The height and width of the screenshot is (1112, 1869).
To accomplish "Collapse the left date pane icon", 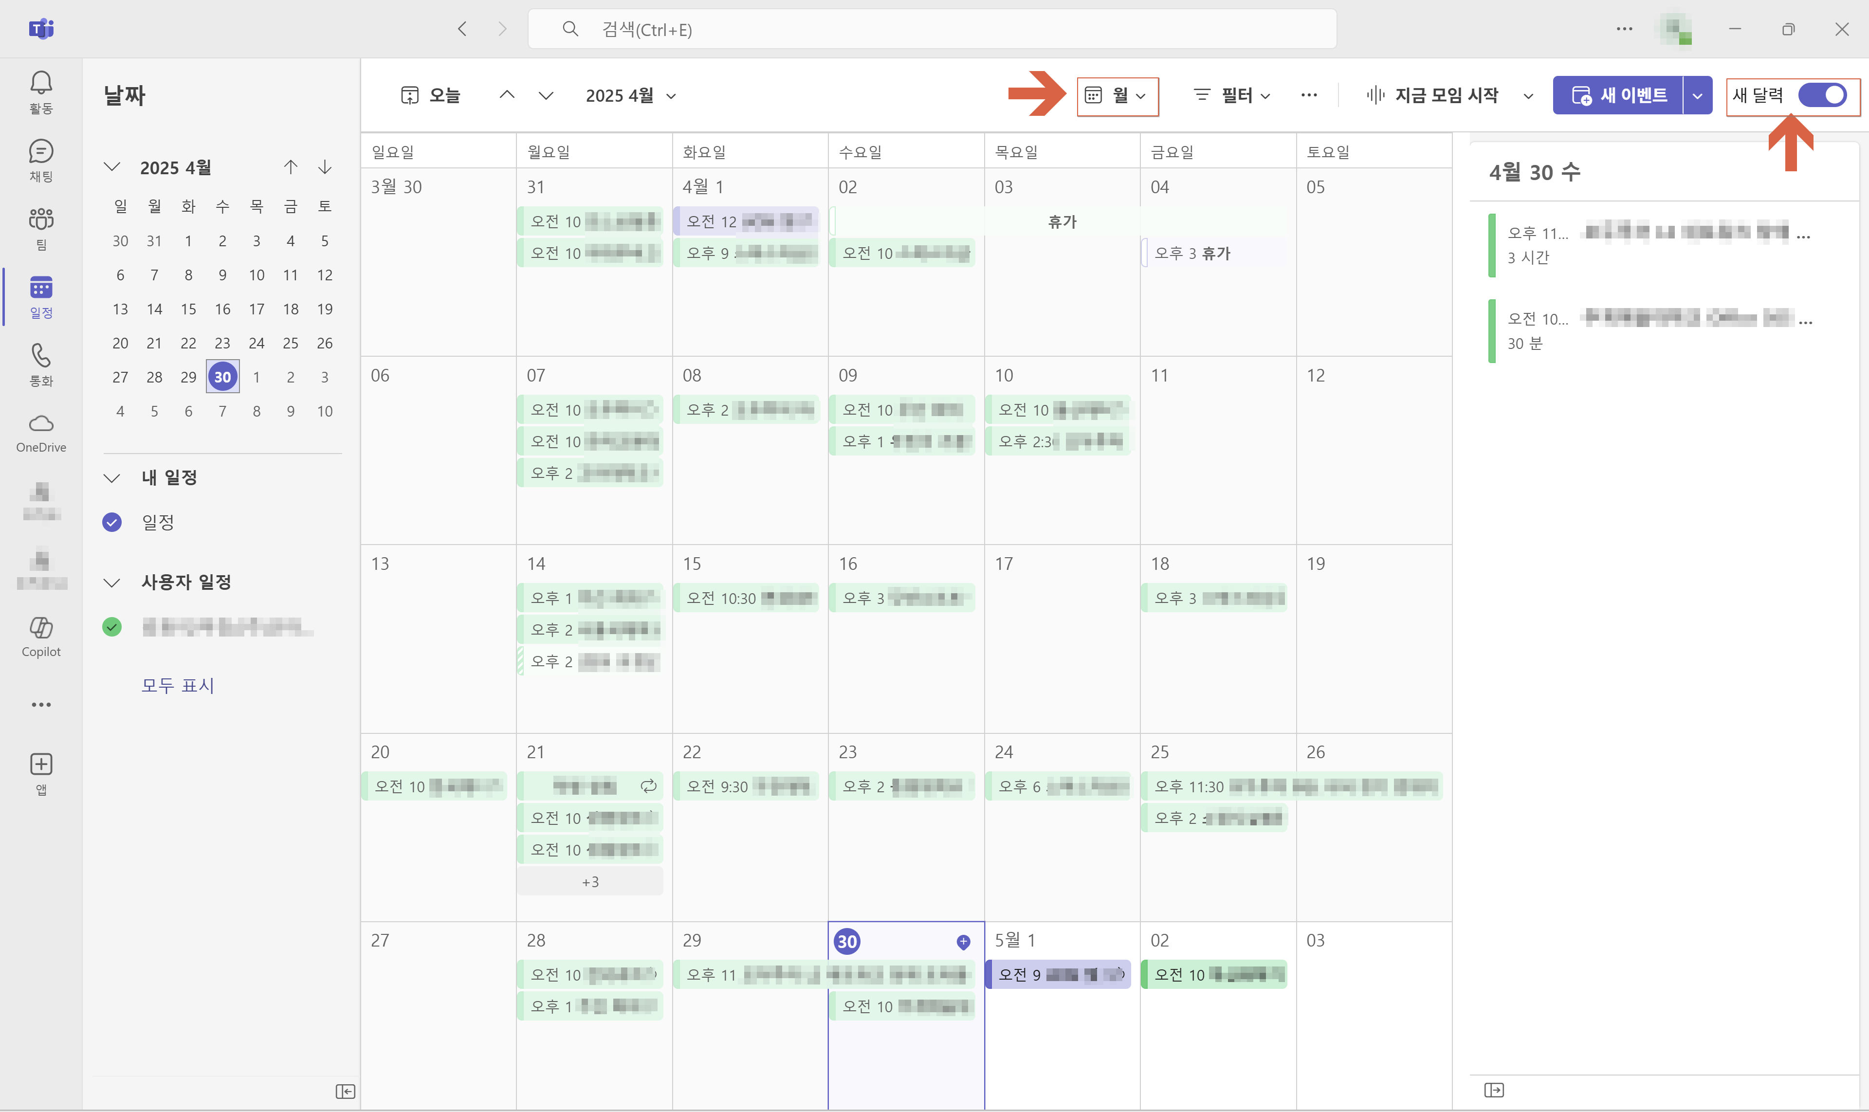I will [345, 1091].
